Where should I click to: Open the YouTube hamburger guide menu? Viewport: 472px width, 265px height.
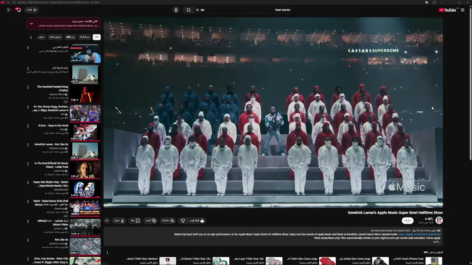(462, 10)
